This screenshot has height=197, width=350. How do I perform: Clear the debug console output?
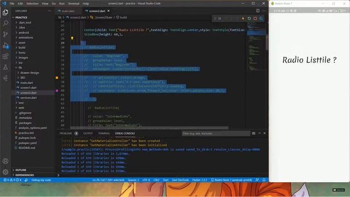(x=254, y=134)
